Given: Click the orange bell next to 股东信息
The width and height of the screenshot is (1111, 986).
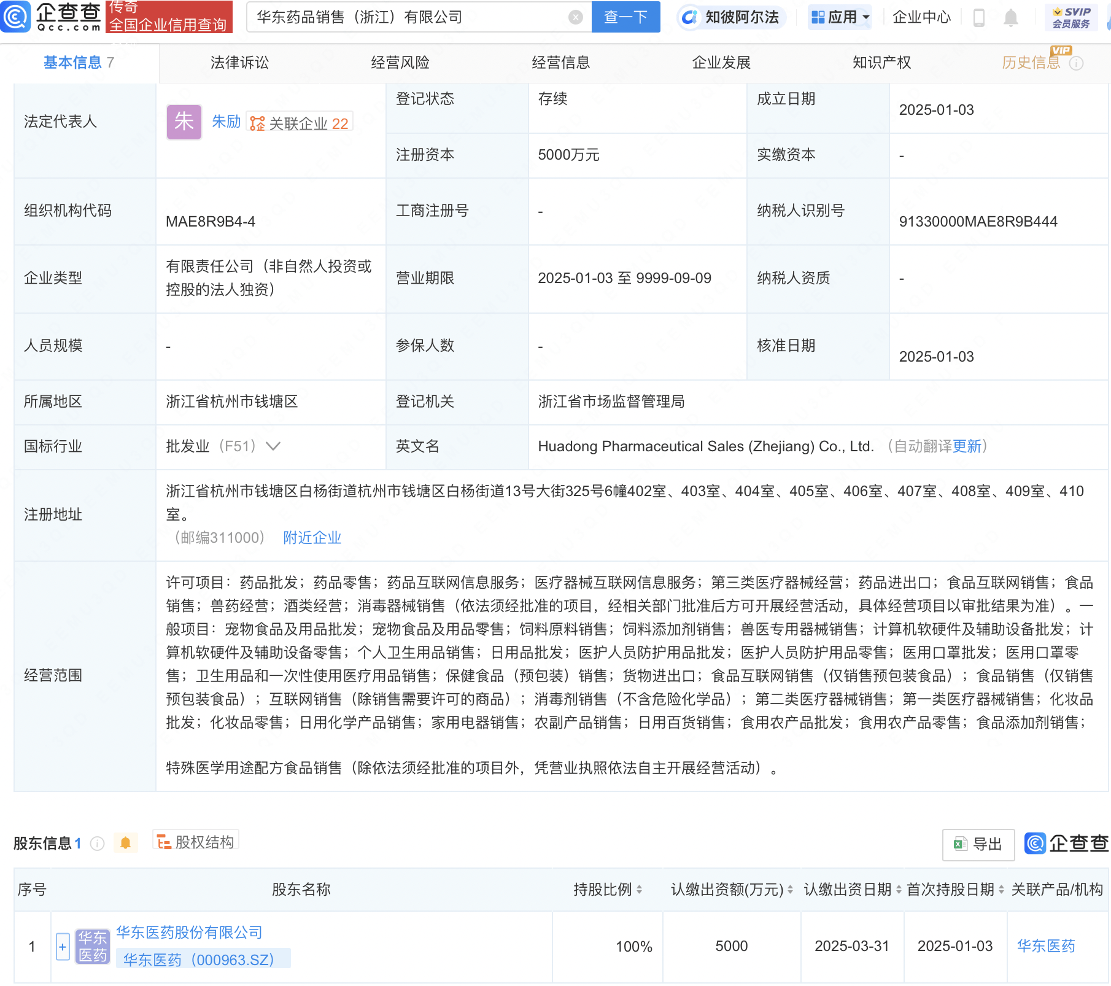Looking at the screenshot, I should tap(125, 843).
